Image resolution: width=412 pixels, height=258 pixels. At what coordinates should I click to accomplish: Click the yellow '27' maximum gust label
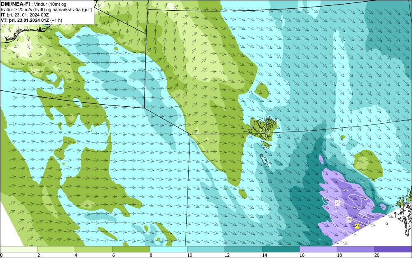pyautogui.click(x=357, y=226)
